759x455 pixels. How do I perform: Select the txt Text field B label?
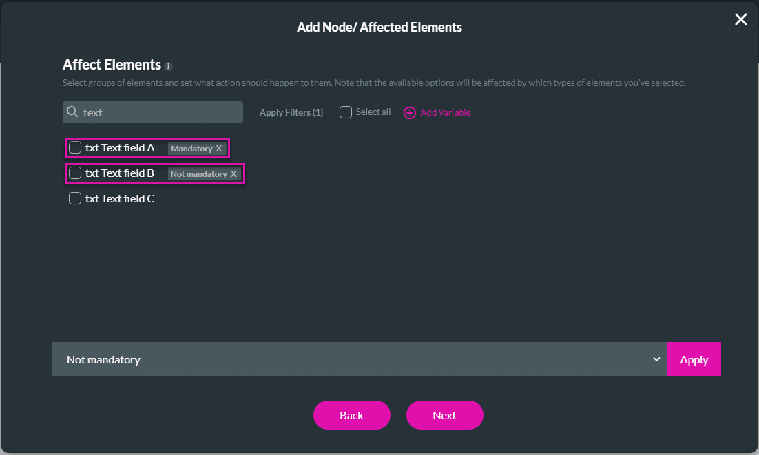coord(120,173)
